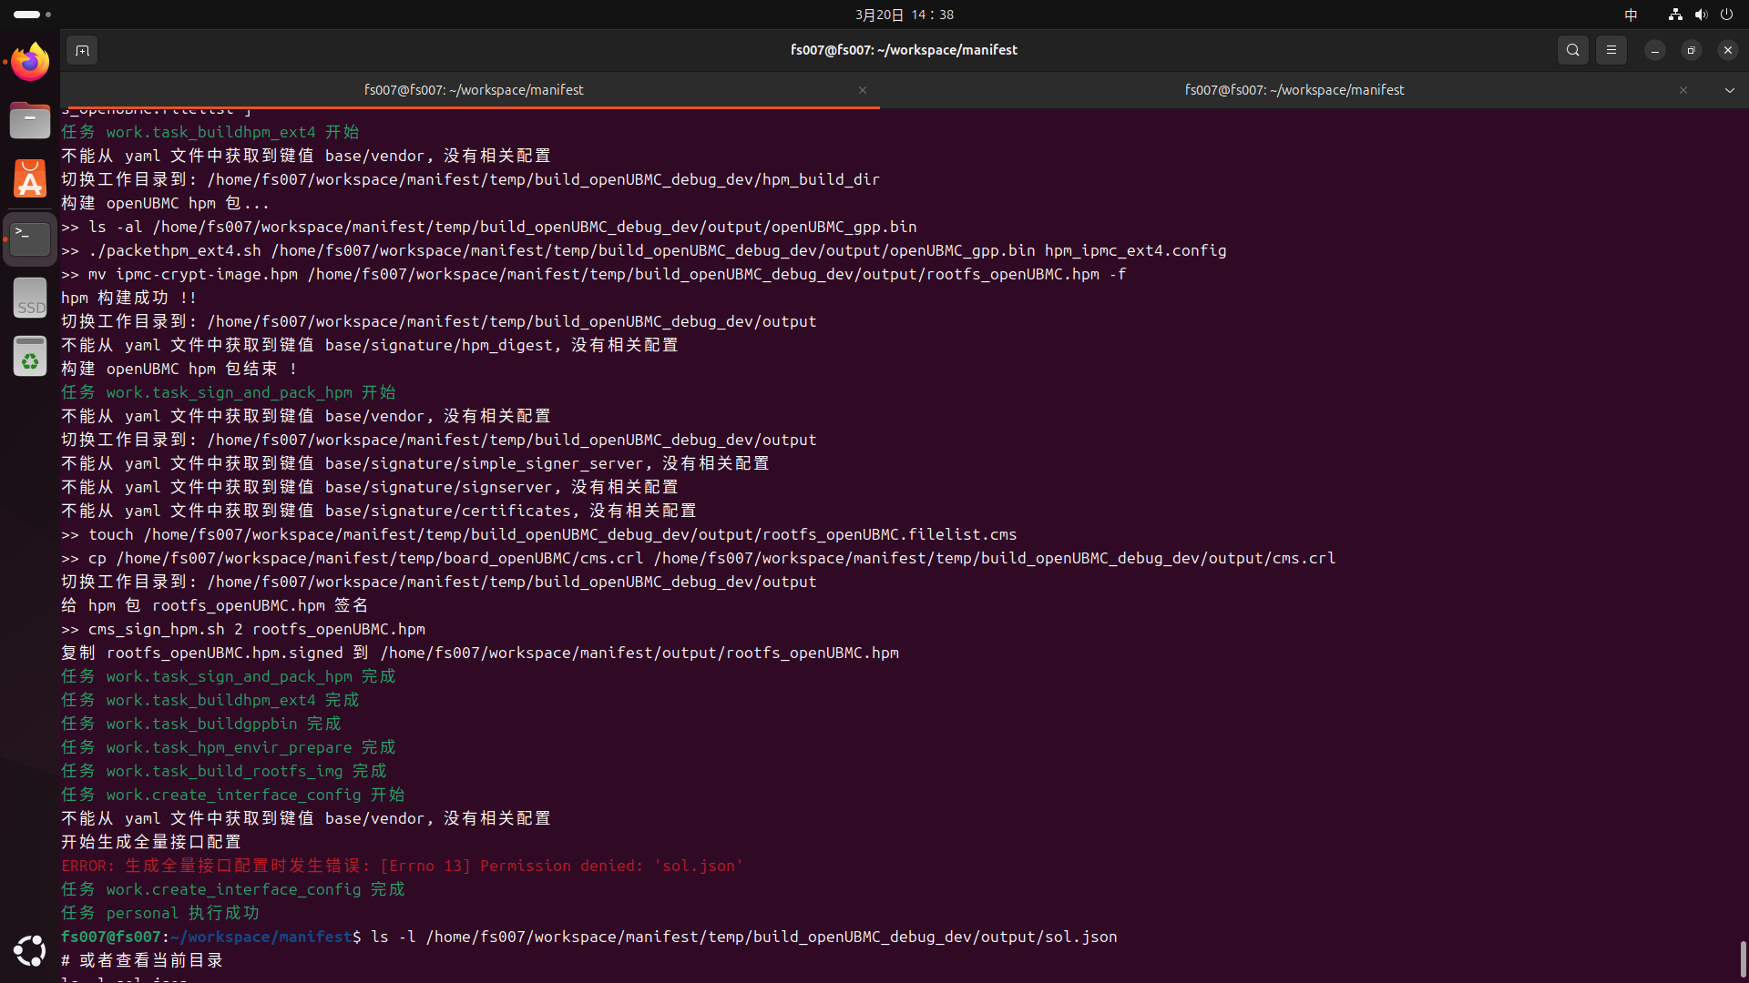Click the terminal vertical scrollbar handle
The image size is (1749, 983).
(1743, 958)
